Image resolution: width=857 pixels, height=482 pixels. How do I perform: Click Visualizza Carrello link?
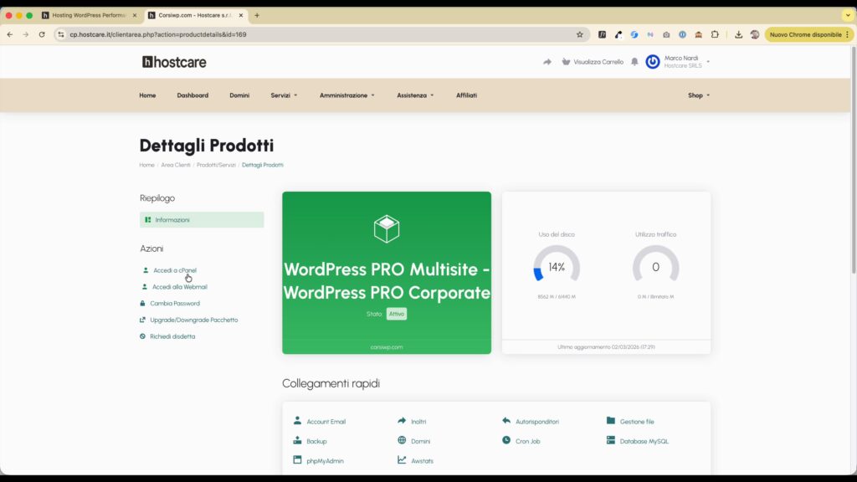598,62
